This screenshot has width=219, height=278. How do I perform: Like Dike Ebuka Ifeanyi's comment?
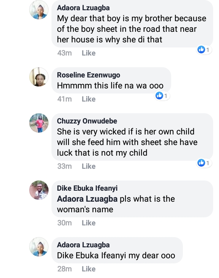click(88, 223)
